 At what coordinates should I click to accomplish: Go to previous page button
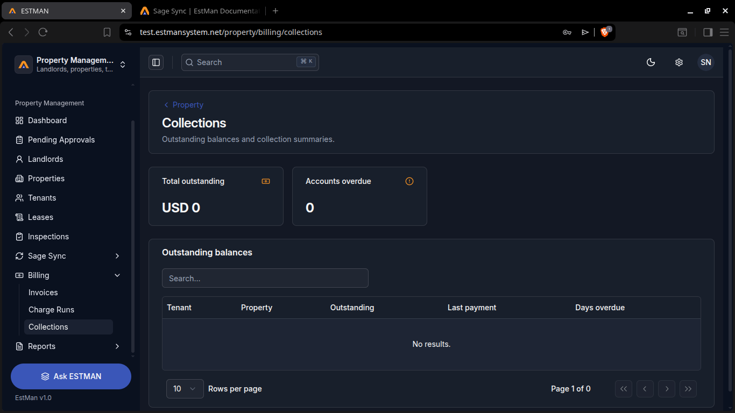click(645, 388)
